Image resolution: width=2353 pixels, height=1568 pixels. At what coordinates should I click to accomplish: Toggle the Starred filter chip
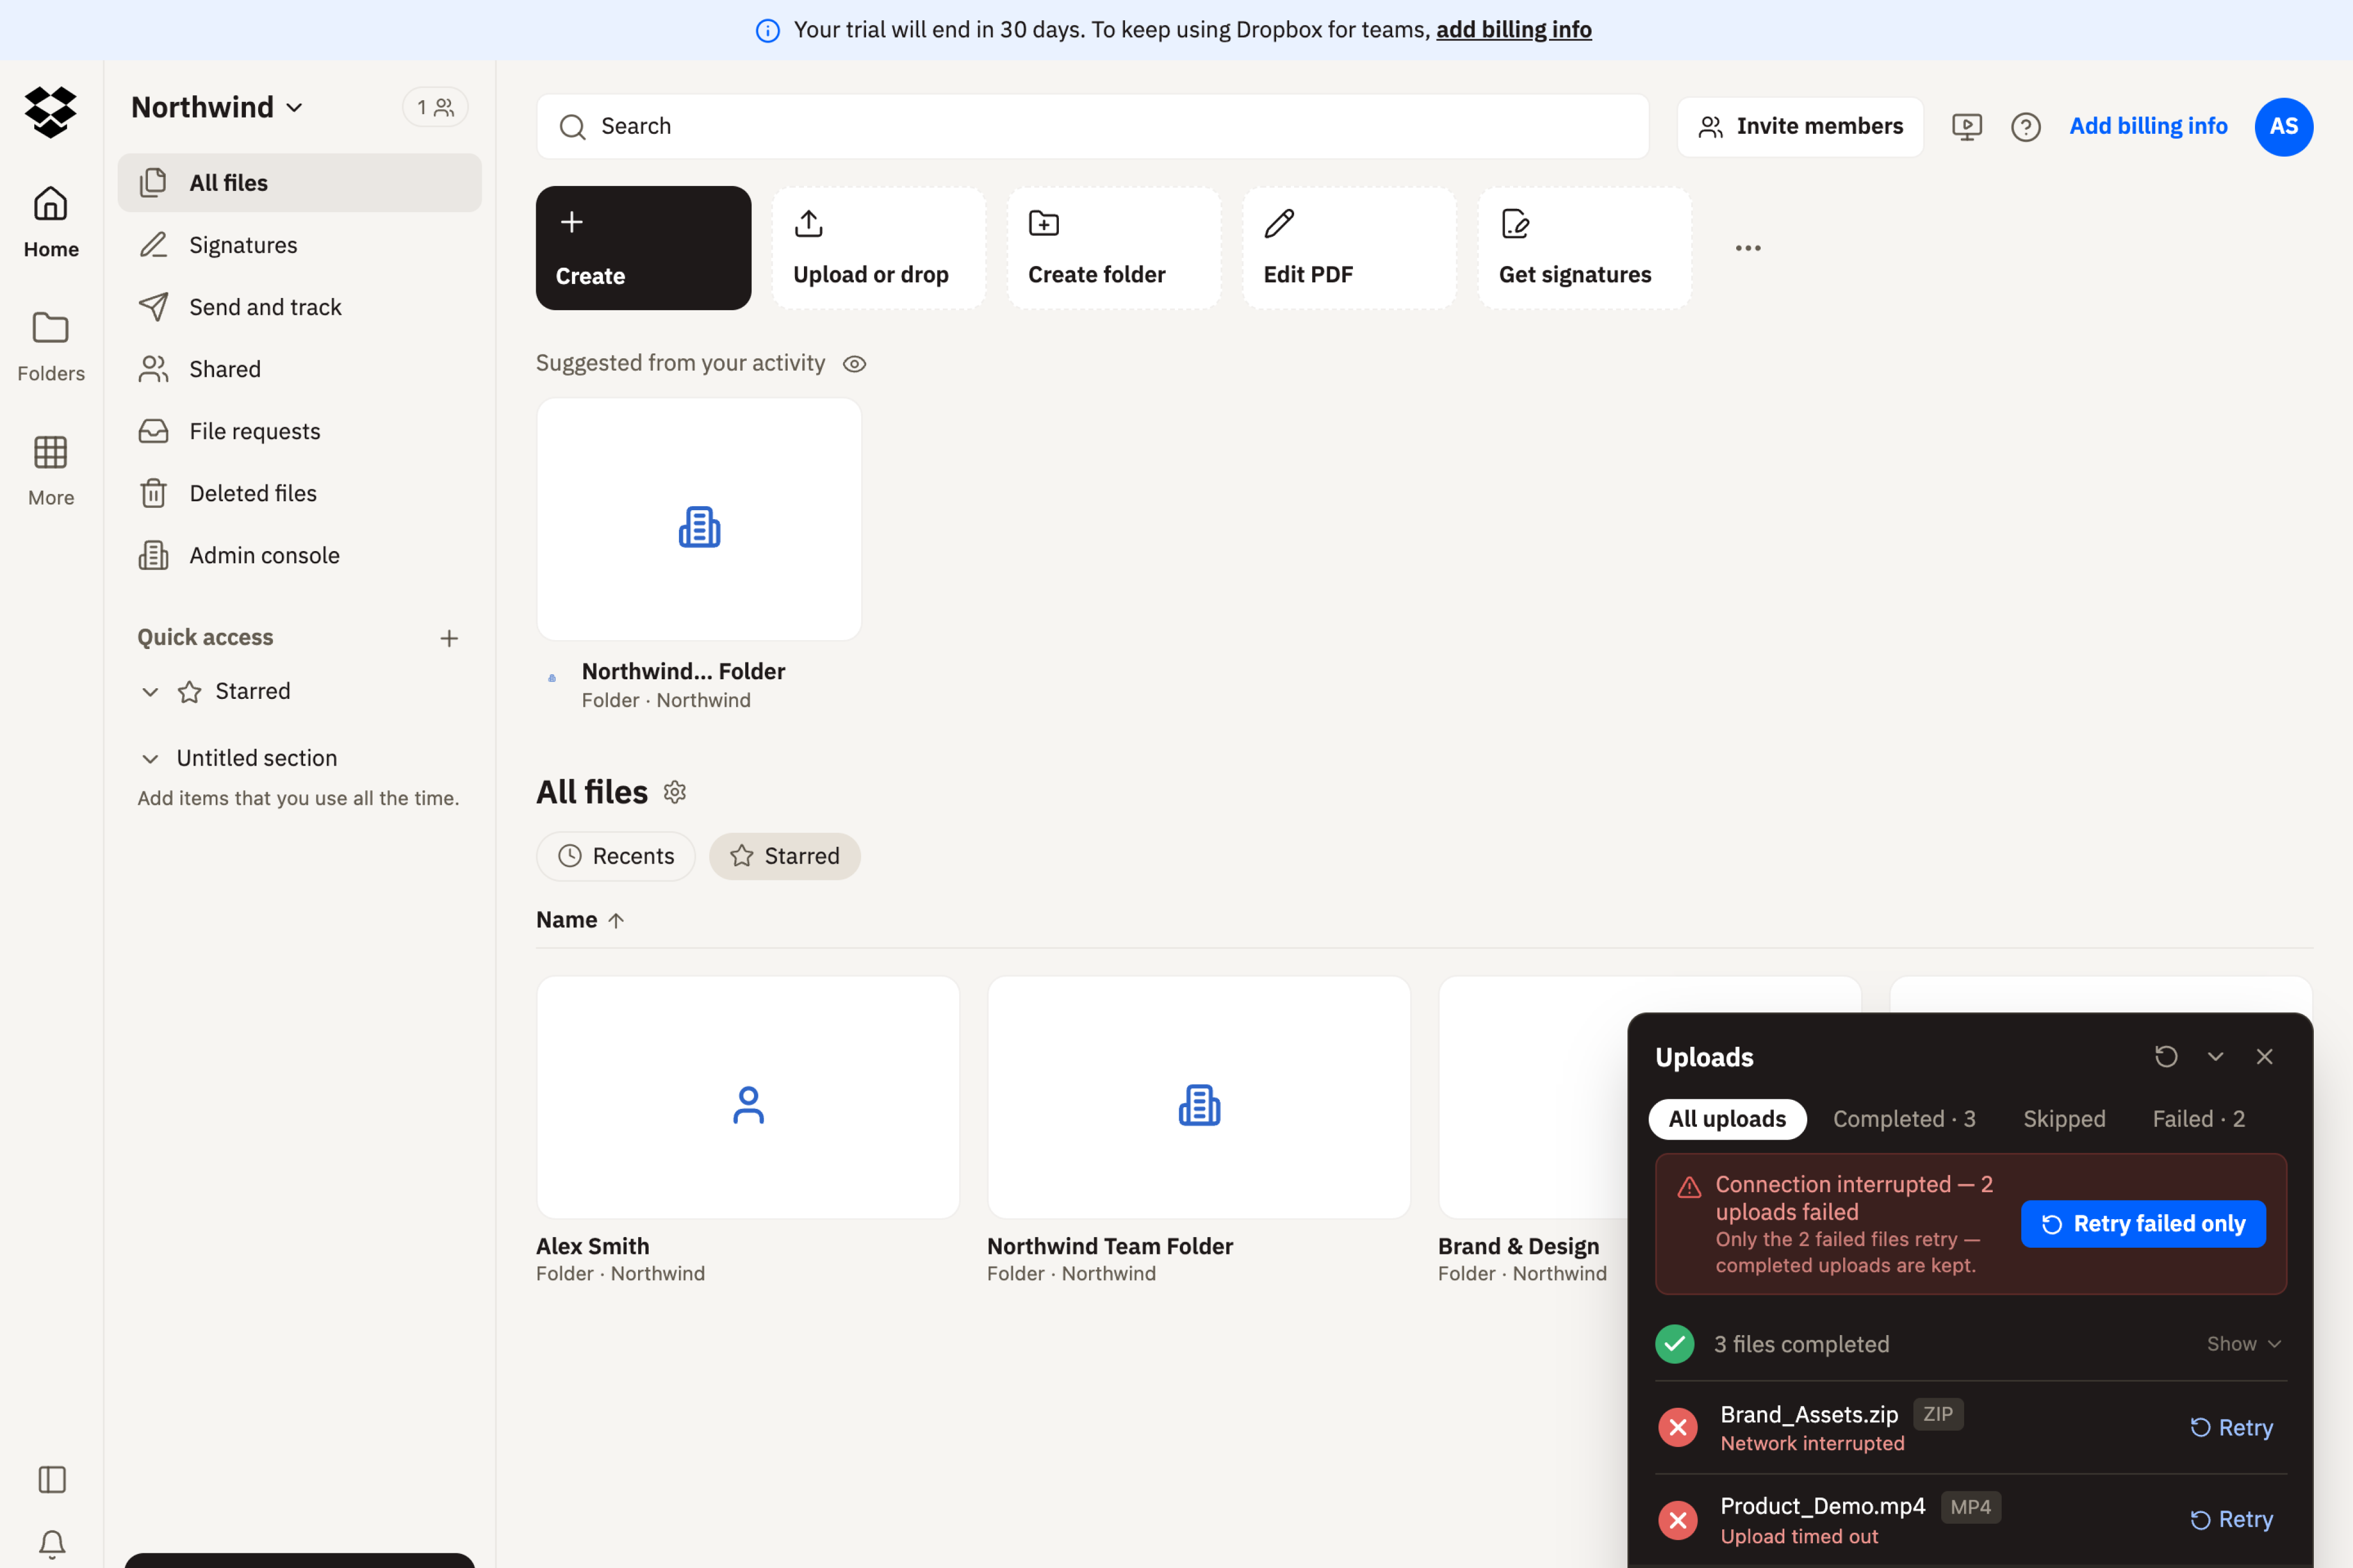click(x=784, y=856)
